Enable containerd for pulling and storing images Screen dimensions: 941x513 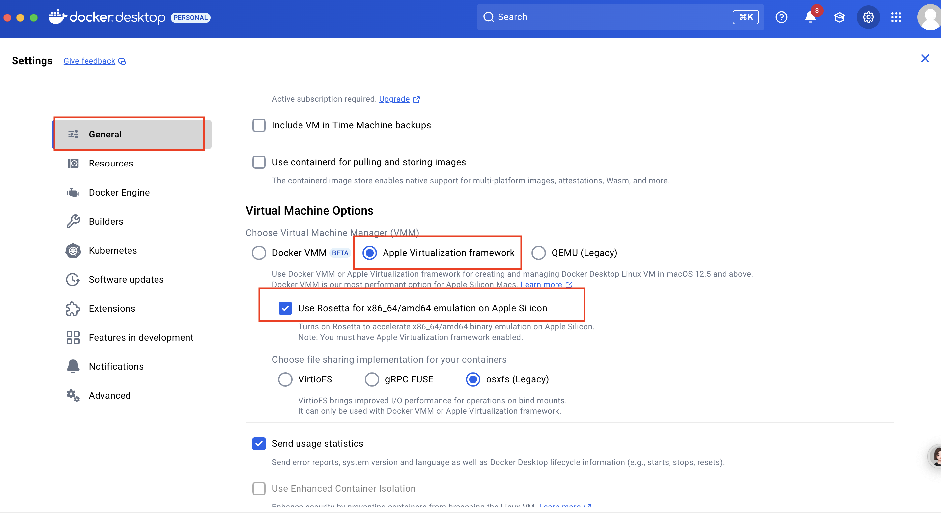point(259,162)
